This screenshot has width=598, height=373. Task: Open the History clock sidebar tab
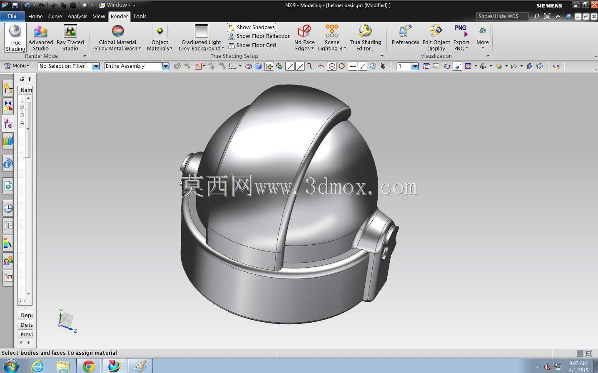point(8,208)
